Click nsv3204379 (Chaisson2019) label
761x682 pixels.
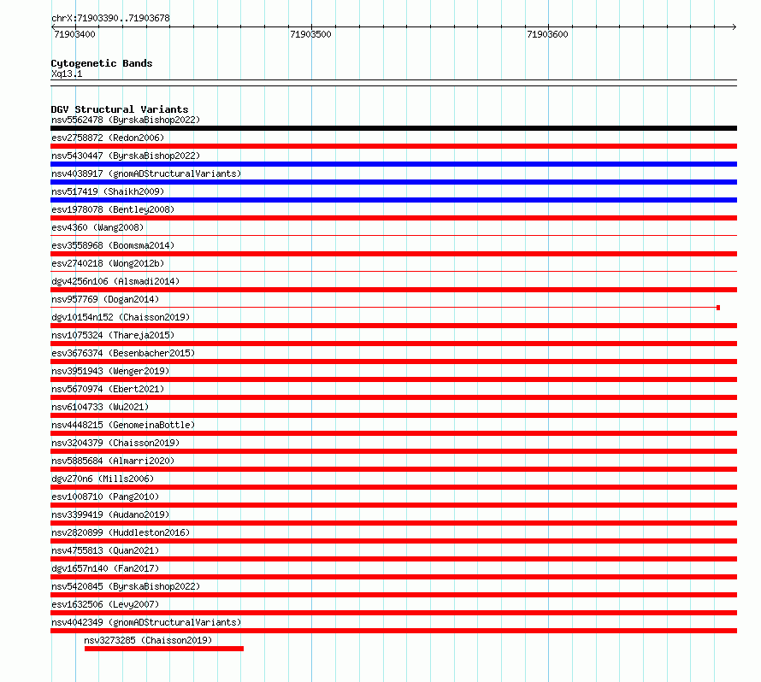[x=115, y=443]
